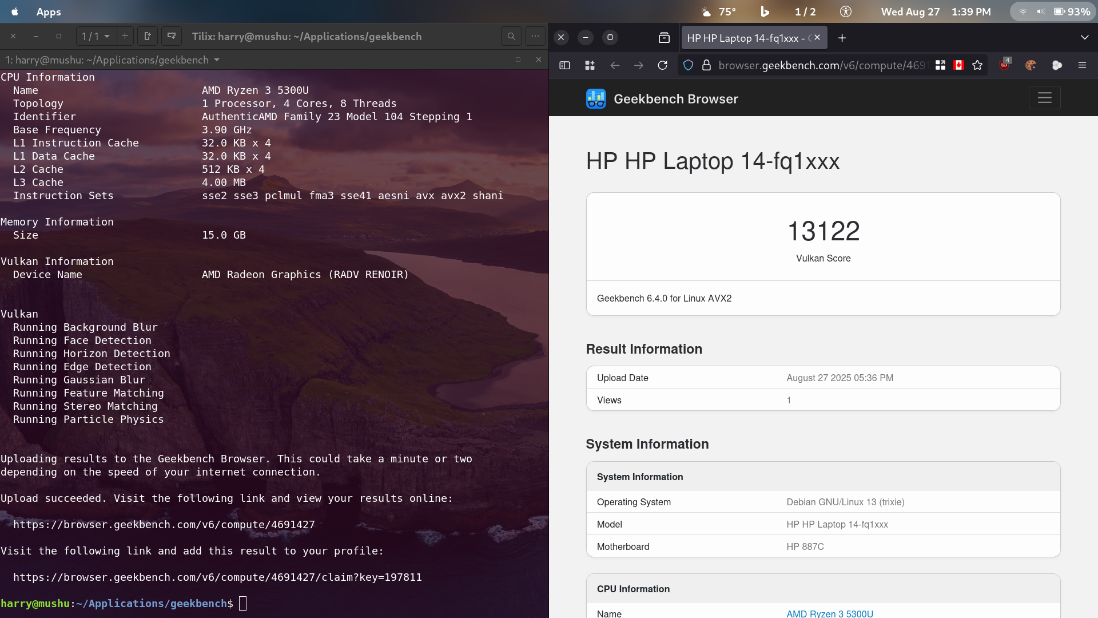This screenshot has width=1098, height=618.
Task: Open Firefox list all tabs chevron
Action: pos(1084,38)
